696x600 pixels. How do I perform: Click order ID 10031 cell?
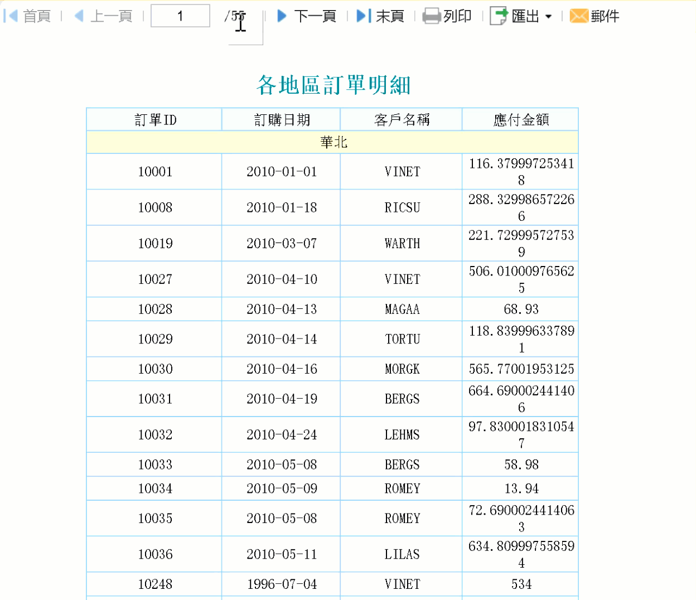pos(154,399)
